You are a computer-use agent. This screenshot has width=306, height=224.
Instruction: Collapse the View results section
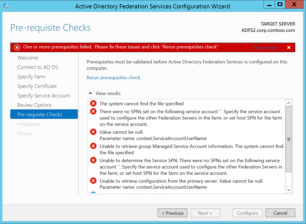click(90, 93)
